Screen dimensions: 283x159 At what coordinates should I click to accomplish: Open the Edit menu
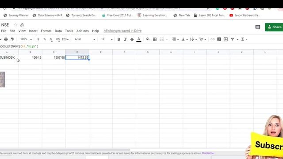[12, 31]
